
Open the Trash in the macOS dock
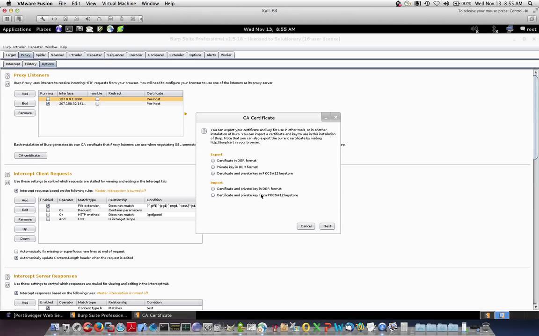click(x=486, y=327)
